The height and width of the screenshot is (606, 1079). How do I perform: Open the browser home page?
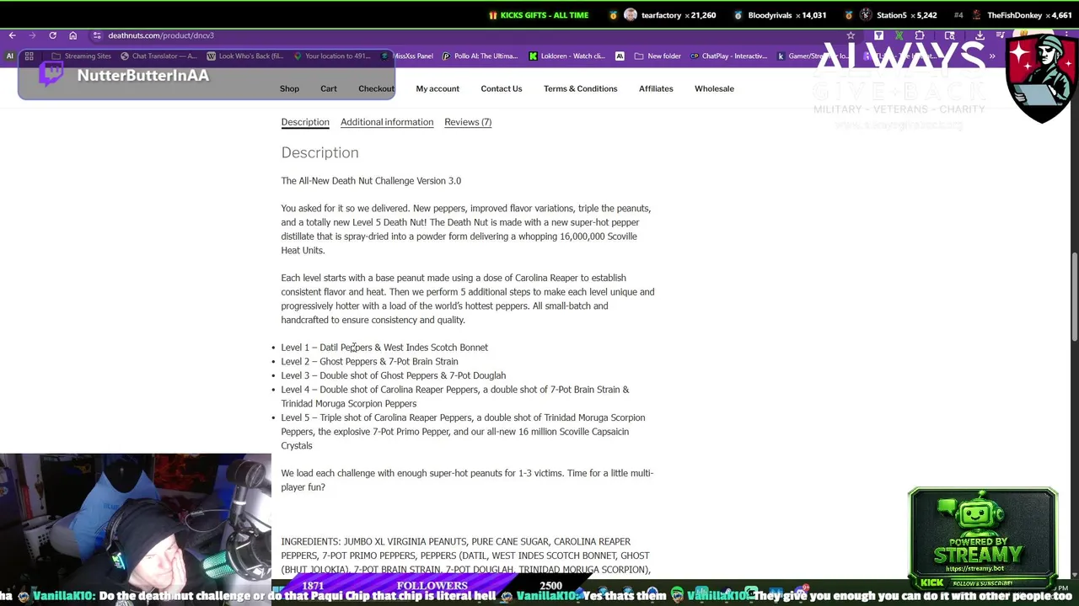point(72,35)
